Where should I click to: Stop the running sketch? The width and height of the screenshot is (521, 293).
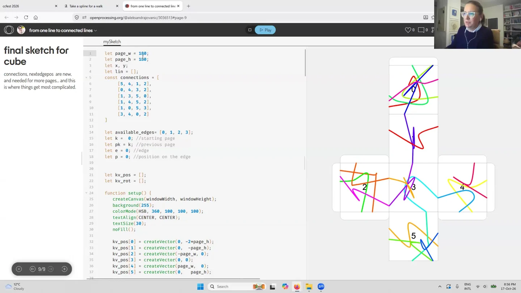250,30
